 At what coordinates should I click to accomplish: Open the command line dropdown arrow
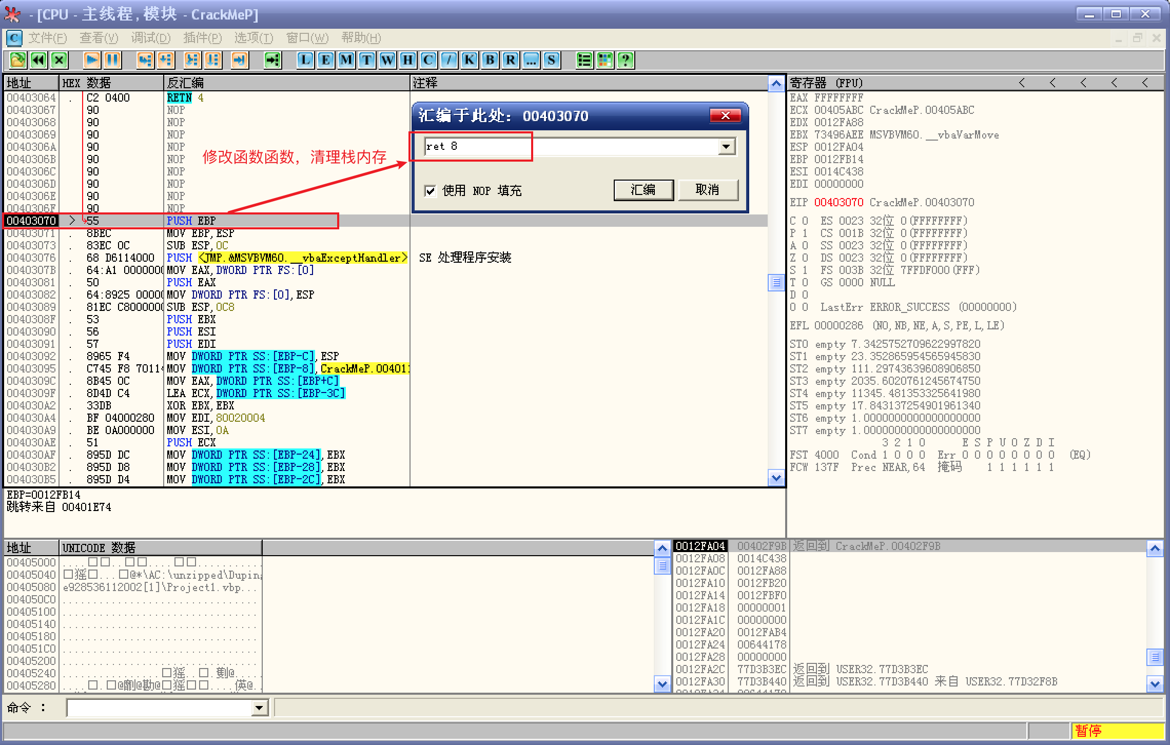tap(260, 708)
